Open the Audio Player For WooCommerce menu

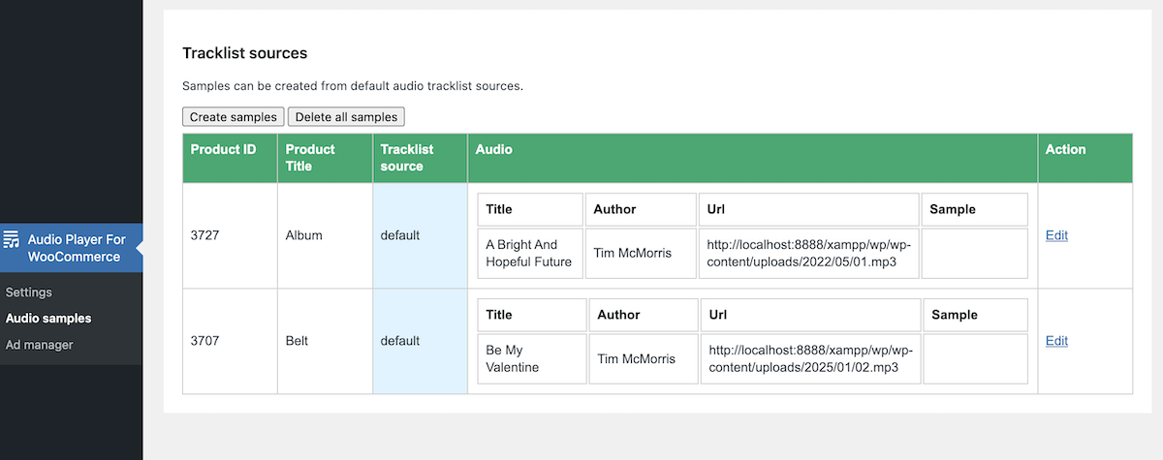click(x=74, y=248)
